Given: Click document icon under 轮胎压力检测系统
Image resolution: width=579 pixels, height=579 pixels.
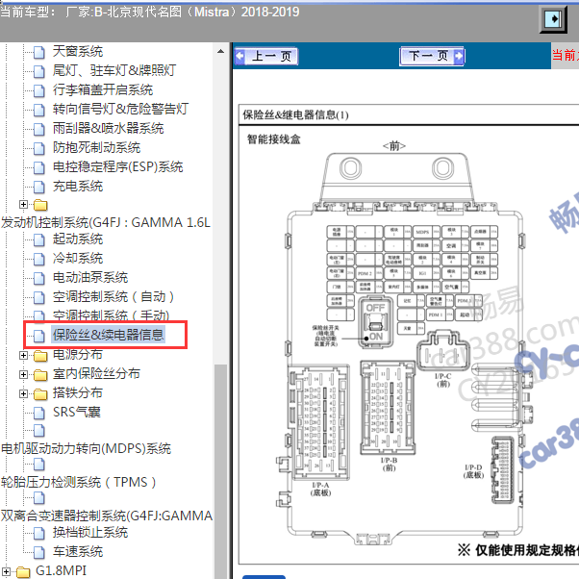Looking at the screenshot, I should point(39,498).
